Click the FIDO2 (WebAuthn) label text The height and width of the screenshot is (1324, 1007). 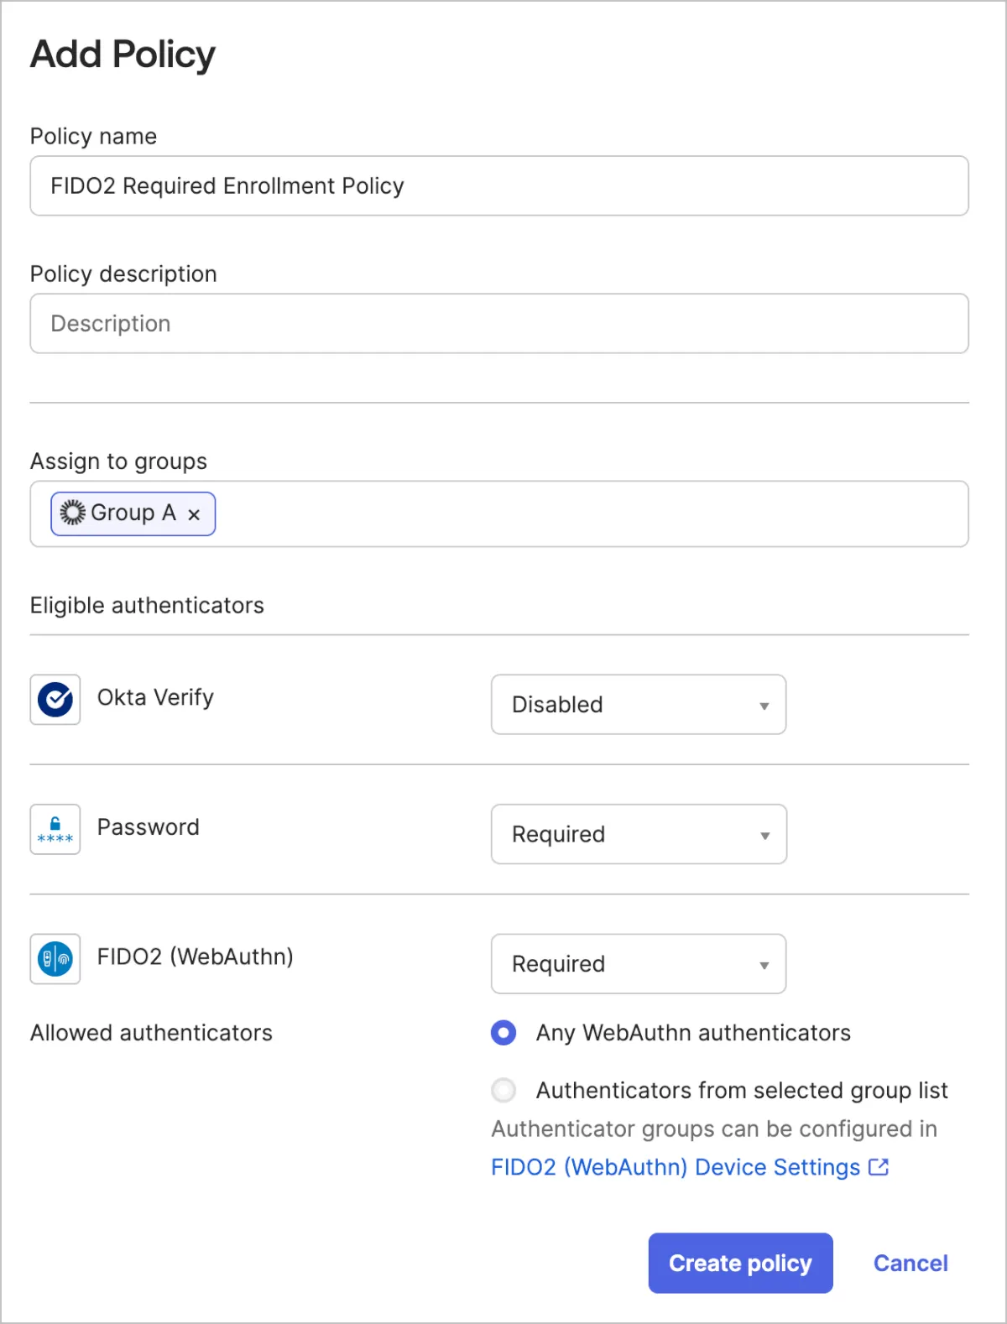tap(195, 957)
